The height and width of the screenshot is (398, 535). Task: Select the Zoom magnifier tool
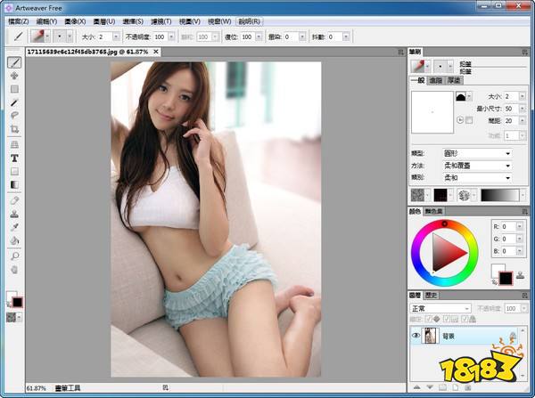pyautogui.click(x=14, y=256)
